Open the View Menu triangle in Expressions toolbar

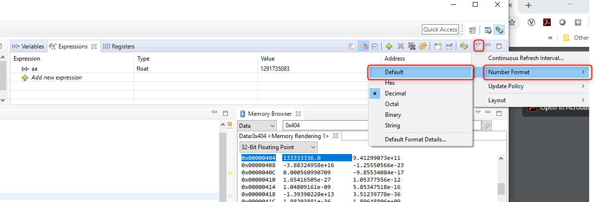coord(479,46)
